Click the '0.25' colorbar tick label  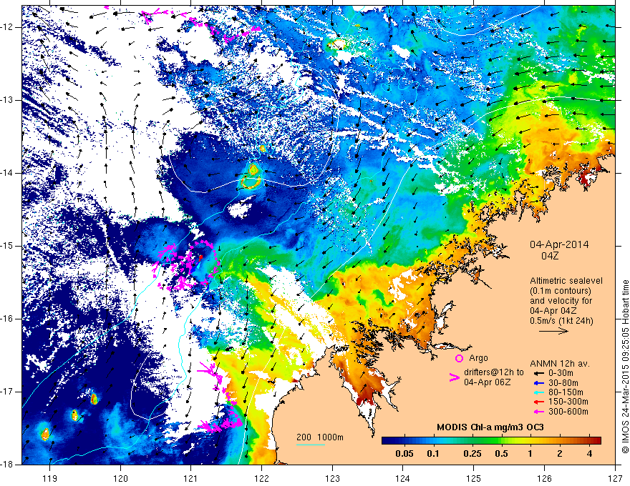(472, 454)
